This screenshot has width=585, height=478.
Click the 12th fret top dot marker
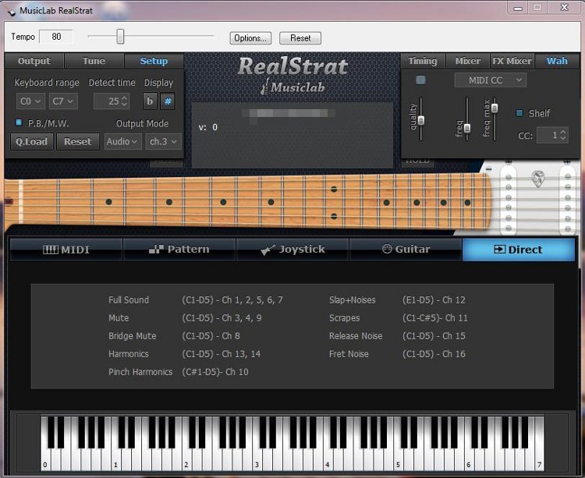(334, 189)
